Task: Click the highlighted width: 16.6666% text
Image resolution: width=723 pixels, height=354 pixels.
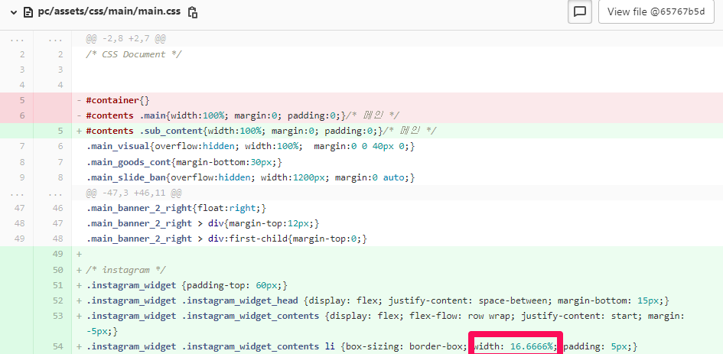Action: pos(513,346)
